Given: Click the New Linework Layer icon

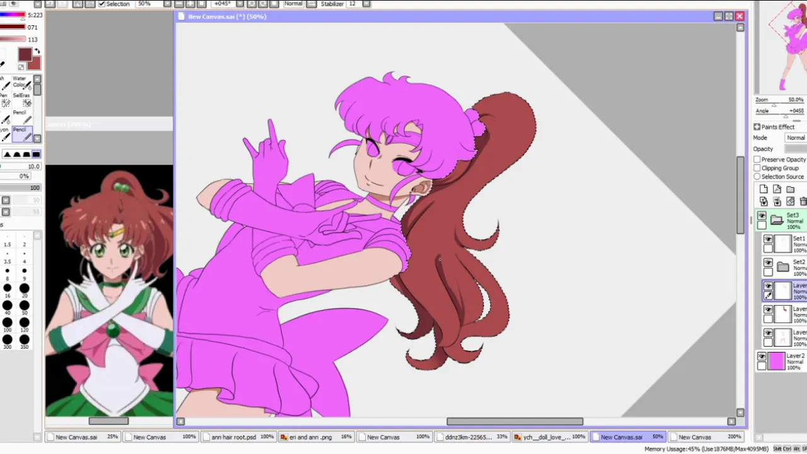Looking at the screenshot, I should tap(777, 189).
